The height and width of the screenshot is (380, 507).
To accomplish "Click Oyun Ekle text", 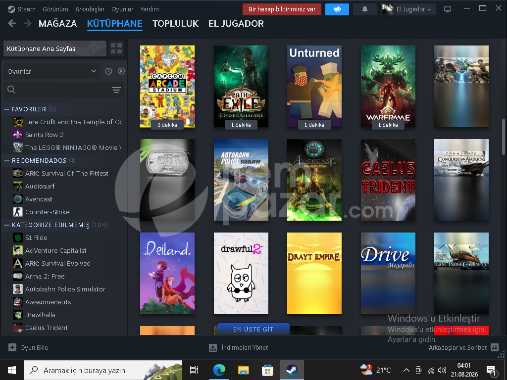I will 34,348.
